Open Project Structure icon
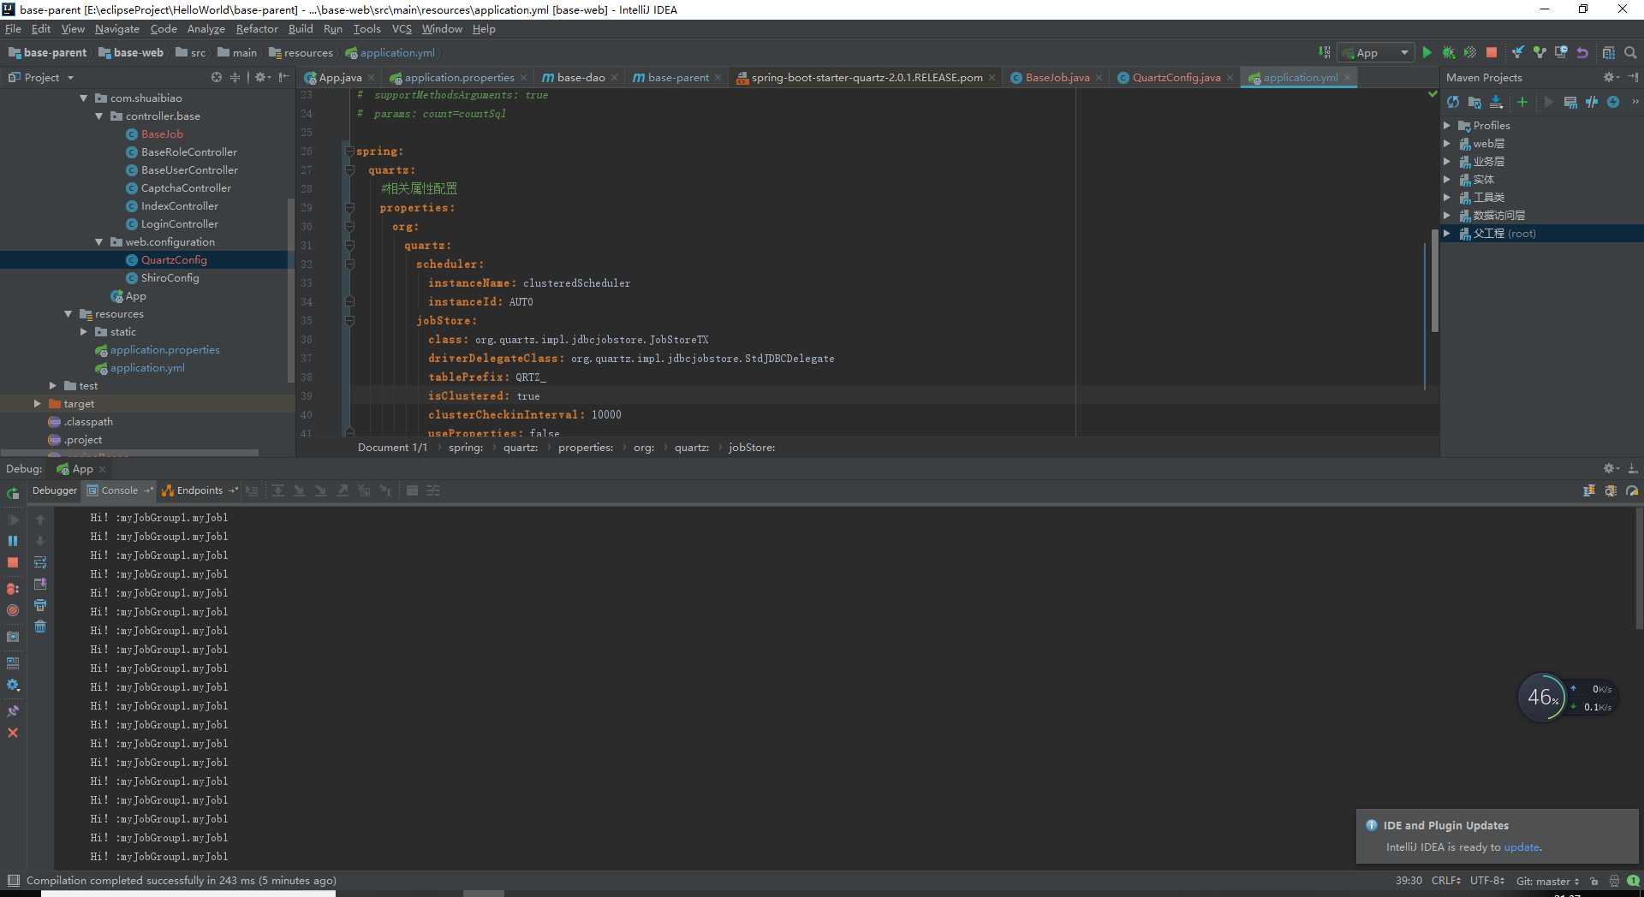The width and height of the screenshot is (1644, 897). pyautogui.click(x=1609, y=53)
